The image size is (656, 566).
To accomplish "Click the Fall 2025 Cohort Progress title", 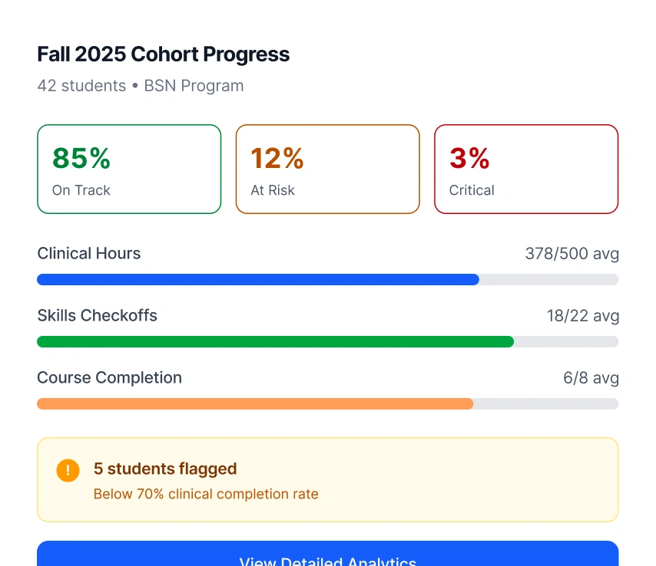I will click(163, 54).
